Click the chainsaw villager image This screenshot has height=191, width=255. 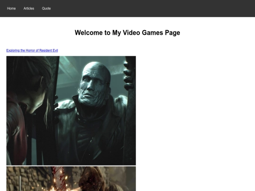tap(71, 179)
